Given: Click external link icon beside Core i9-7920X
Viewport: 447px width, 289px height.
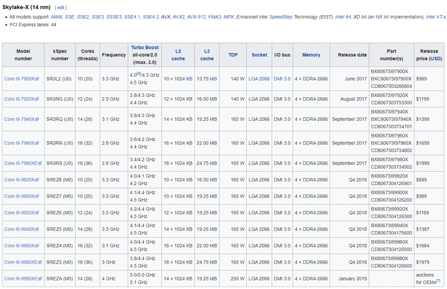Looking at the screenshot, I should [x=37, y=99].
